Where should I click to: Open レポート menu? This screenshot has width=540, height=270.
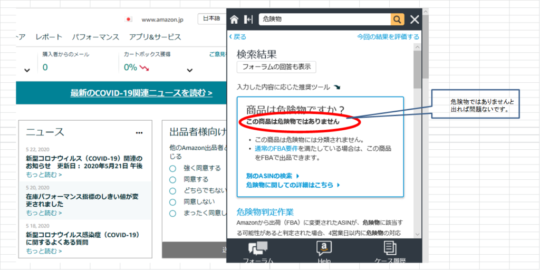[x=49, y=37]
